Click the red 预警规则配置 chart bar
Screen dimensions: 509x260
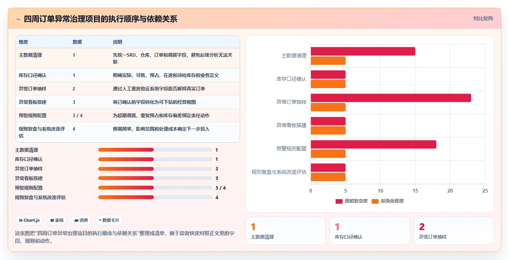click(373, 144)
